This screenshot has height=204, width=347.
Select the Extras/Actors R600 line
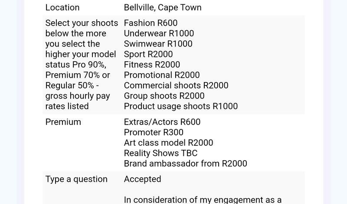pos(162,122)
